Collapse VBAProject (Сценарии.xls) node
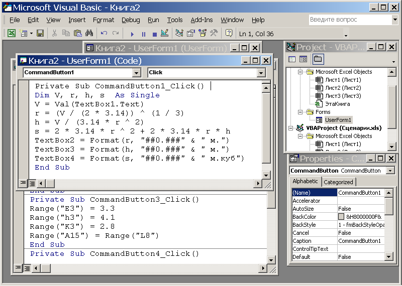Viewport: 402px width, 286px height. coord(291,128)
